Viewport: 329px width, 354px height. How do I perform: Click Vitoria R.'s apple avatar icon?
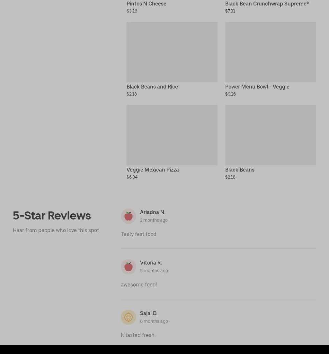click(129, 267)
